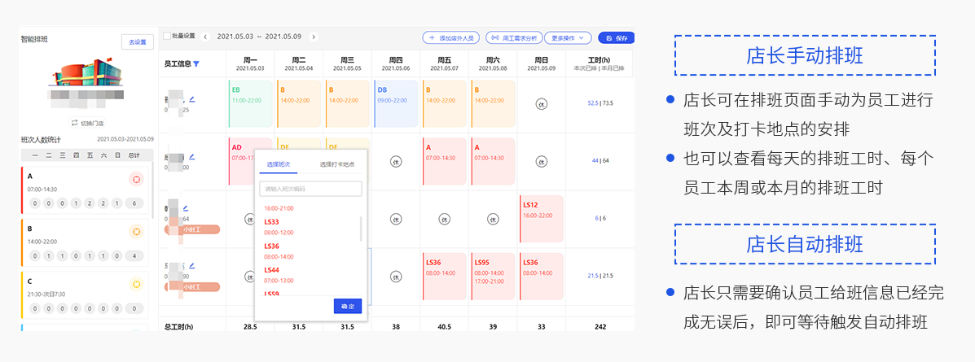Click the 休 rest icon under 周日 first row

click(542, 103)
